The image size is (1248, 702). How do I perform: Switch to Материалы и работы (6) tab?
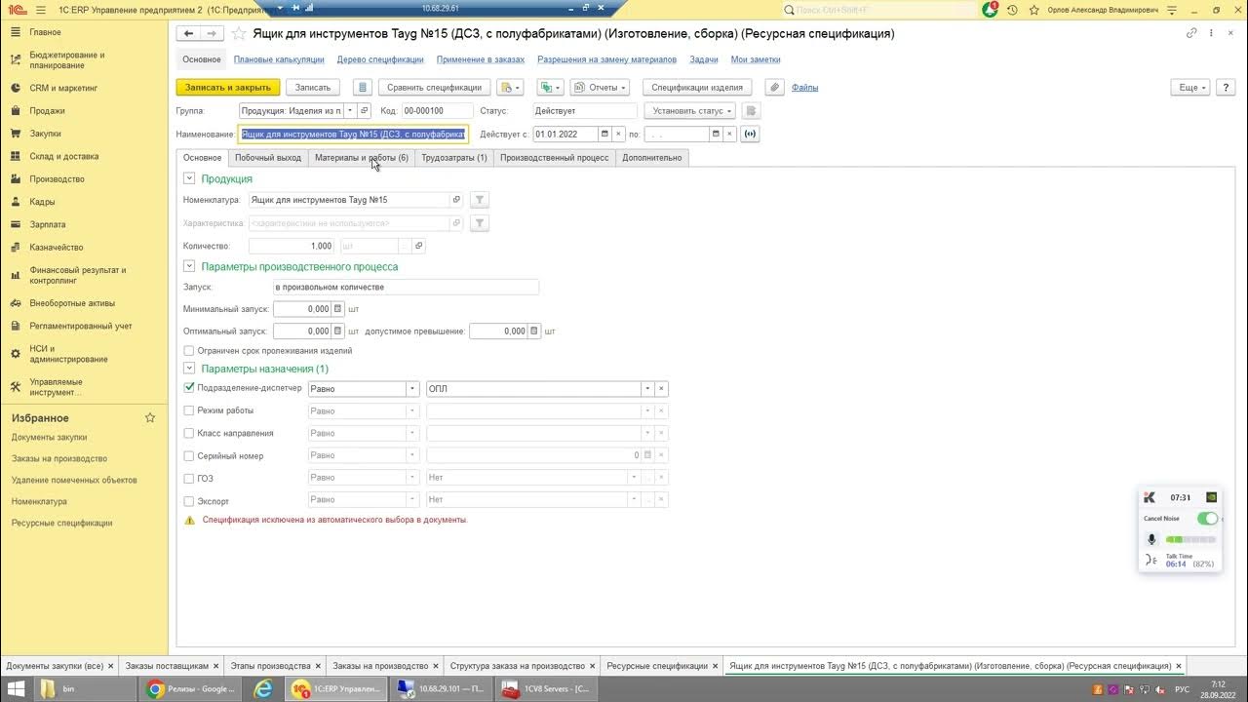tap(362, 157)
